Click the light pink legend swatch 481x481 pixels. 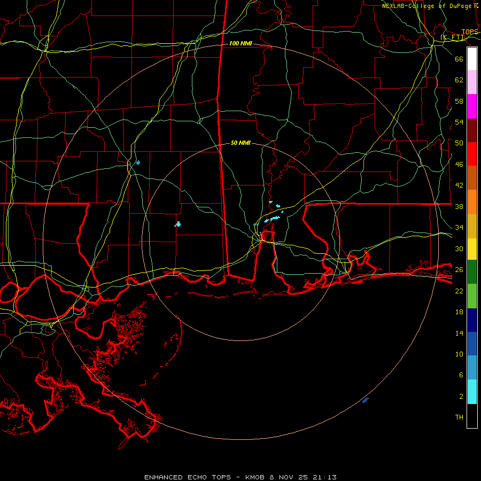coord(472,82)
